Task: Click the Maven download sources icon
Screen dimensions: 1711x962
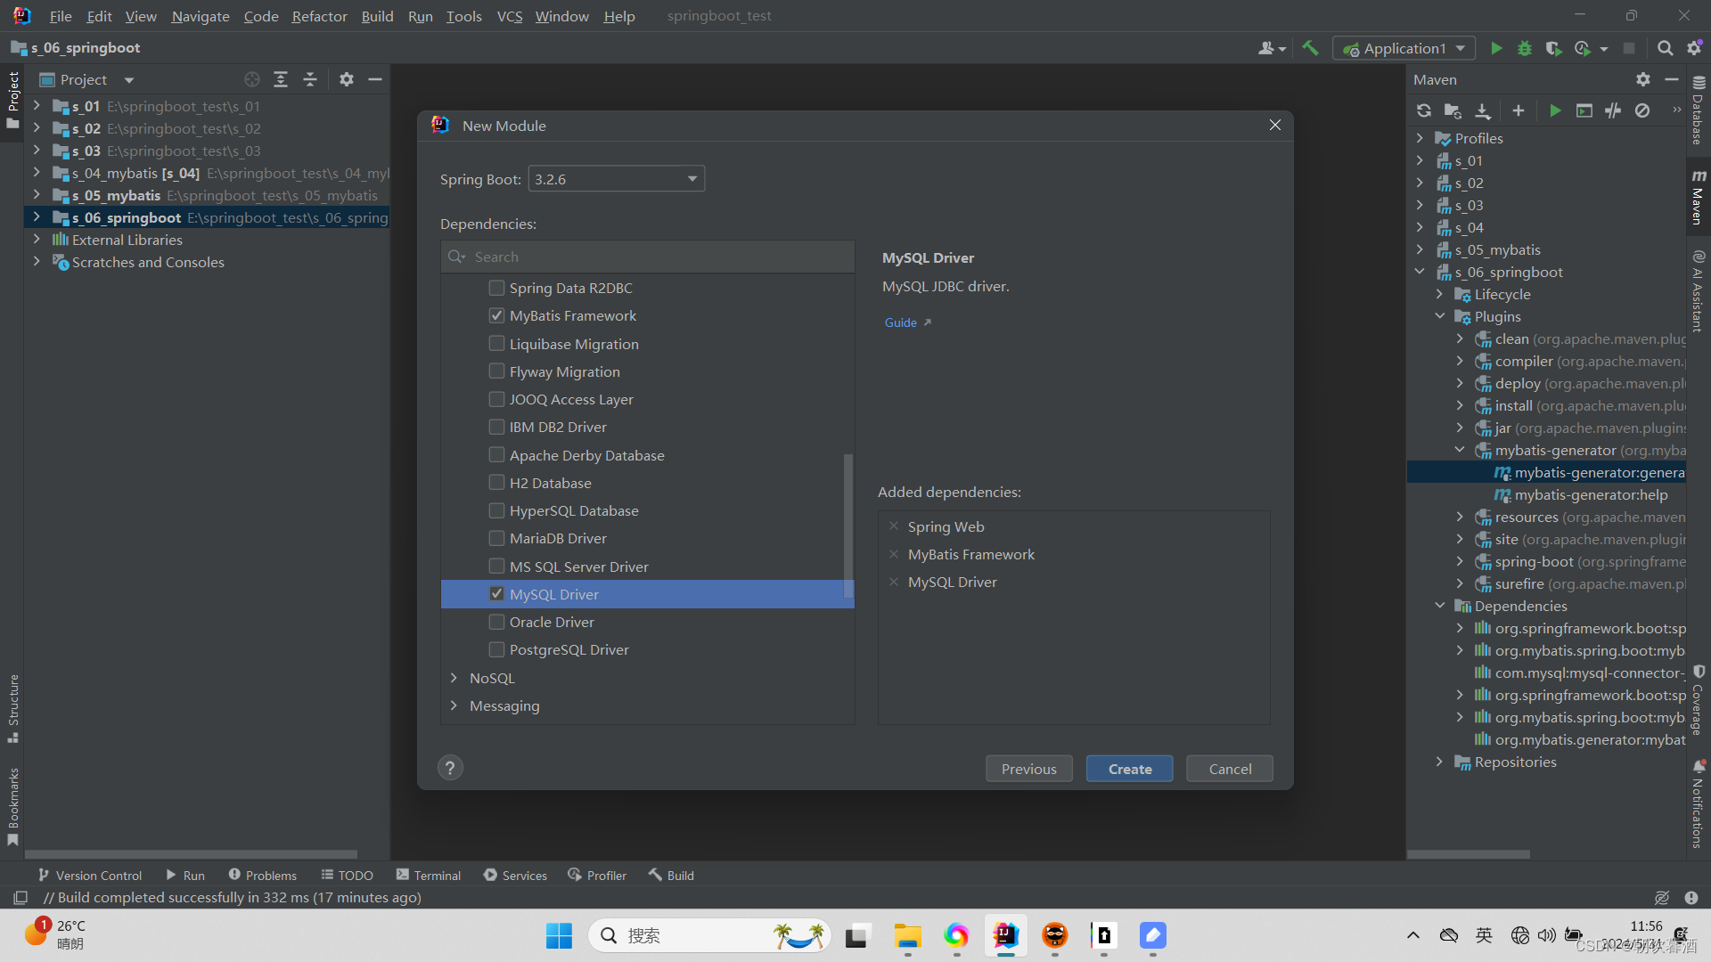Action: coord(1482,110)
